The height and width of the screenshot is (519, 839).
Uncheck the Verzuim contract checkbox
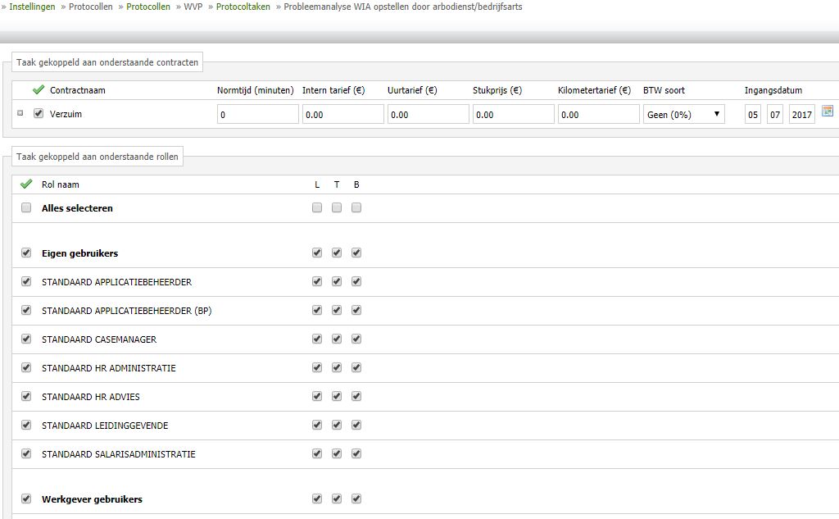click(x=39, y=113)
